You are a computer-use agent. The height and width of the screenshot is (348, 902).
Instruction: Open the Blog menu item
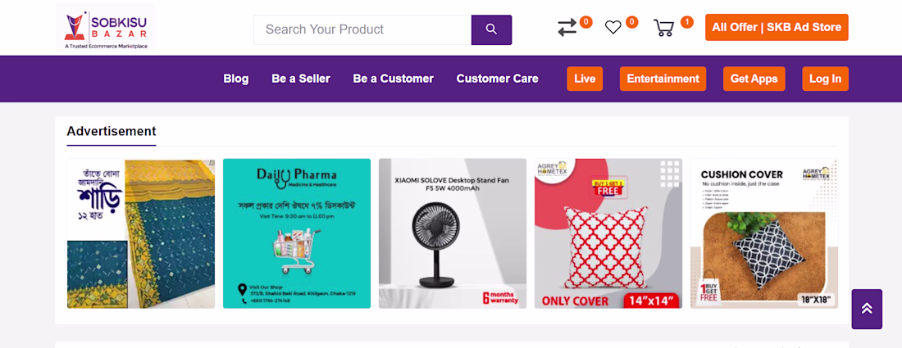coord(235,79)
